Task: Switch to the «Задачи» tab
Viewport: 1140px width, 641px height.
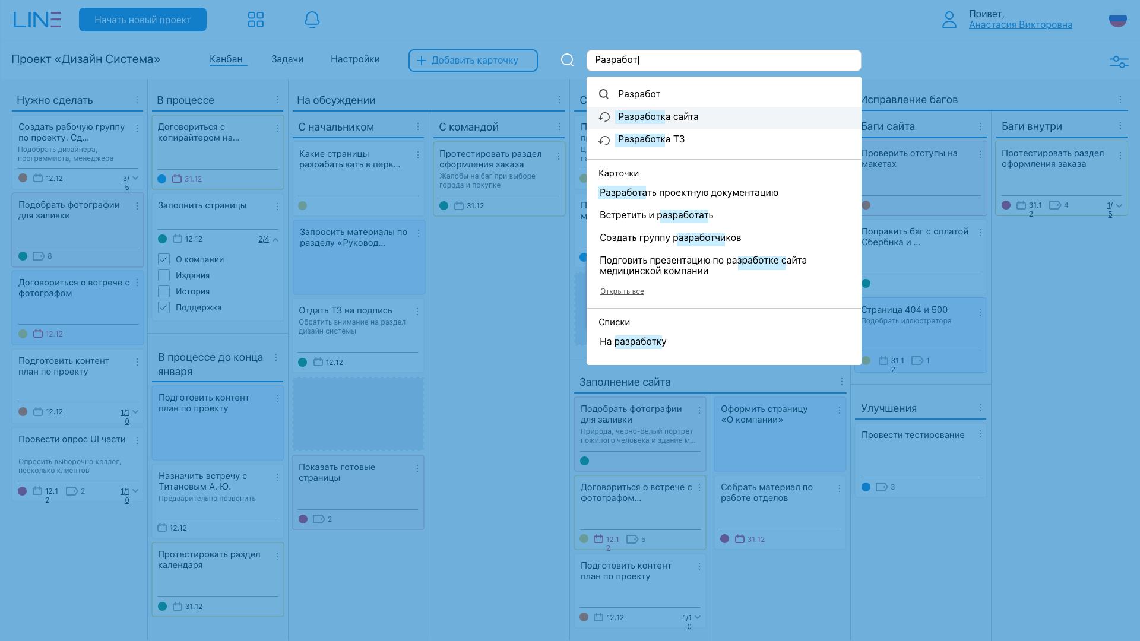Action: pos(287,59)
